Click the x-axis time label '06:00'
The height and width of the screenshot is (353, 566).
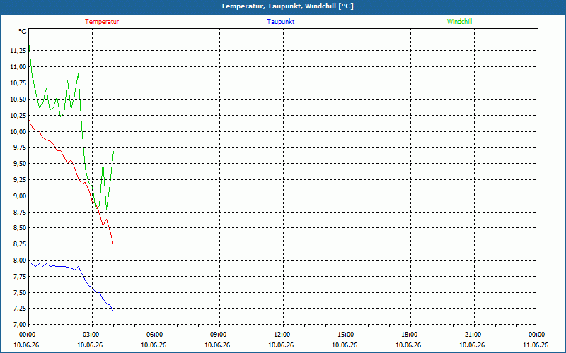click(x=155, y=335)
